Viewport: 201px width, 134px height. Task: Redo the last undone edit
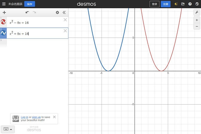coord(34,12)
